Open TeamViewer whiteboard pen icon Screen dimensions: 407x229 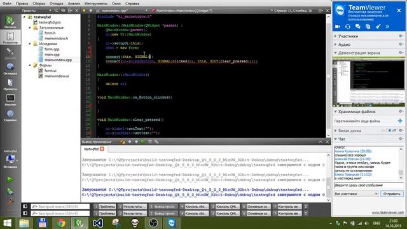378,27
